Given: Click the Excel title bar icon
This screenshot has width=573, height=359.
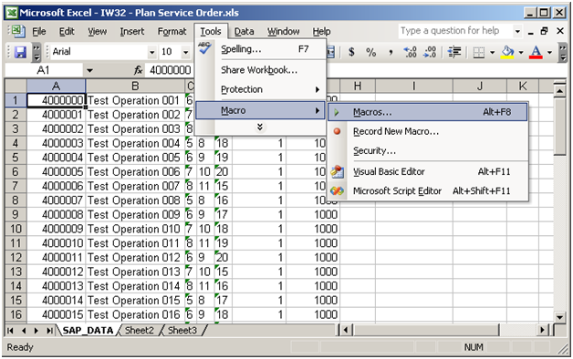Looking at the screenshot, I should point(12,13).
